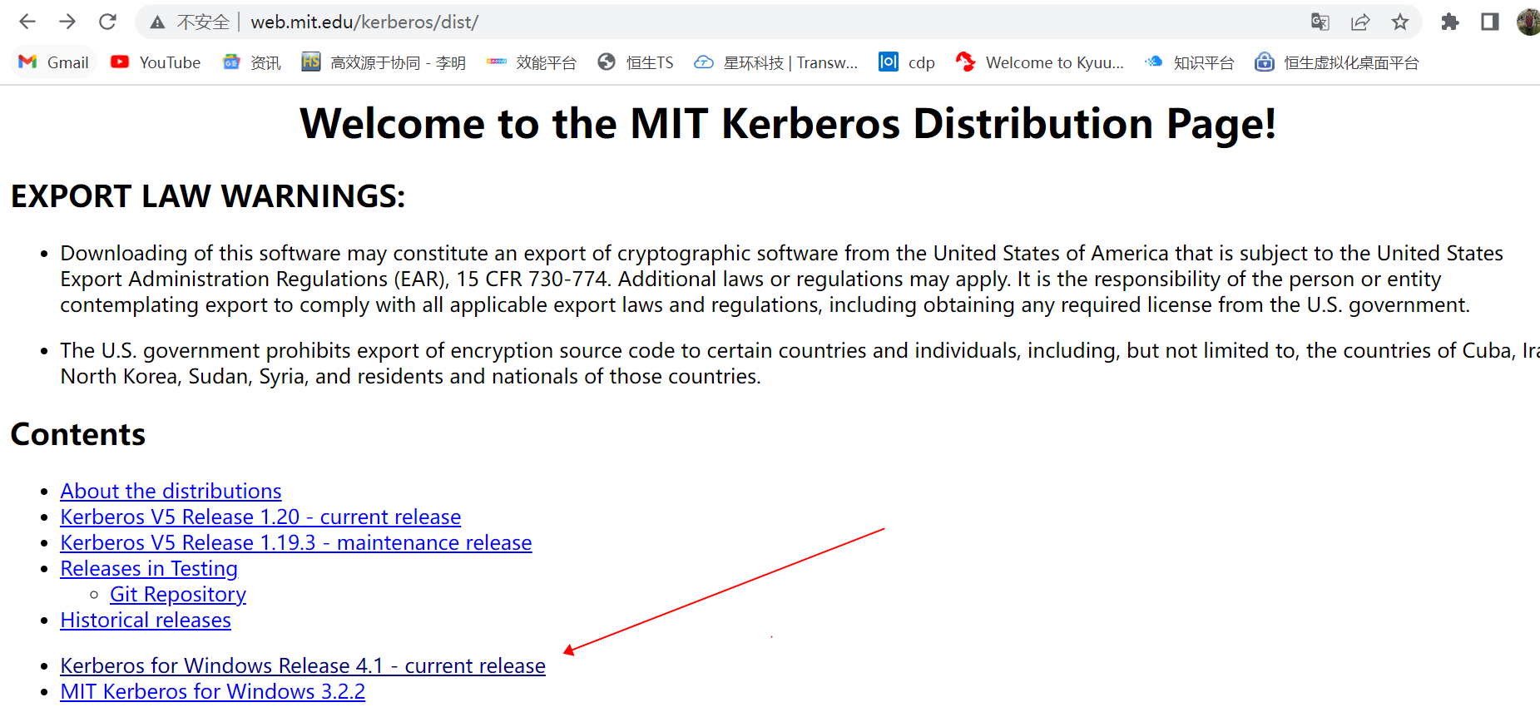Open Kerberos for Windows Release 4.1

[x=303, y=665]
